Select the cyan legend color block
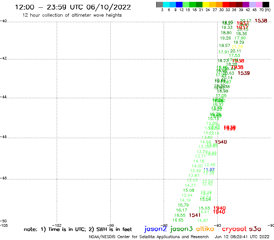The height and width of the screenshot is (240, 274). [x=166, y=4]
